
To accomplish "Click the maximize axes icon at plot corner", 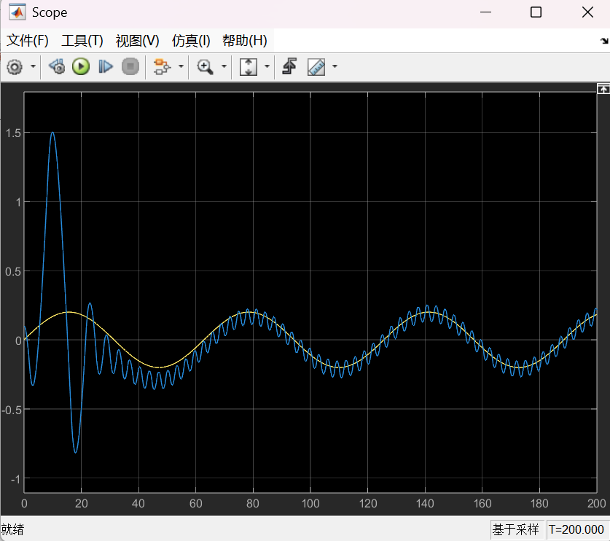I will coord(603,88).
